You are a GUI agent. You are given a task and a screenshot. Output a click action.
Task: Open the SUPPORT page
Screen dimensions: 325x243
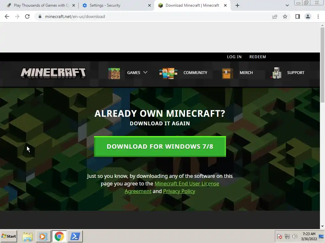coord(296,72)
